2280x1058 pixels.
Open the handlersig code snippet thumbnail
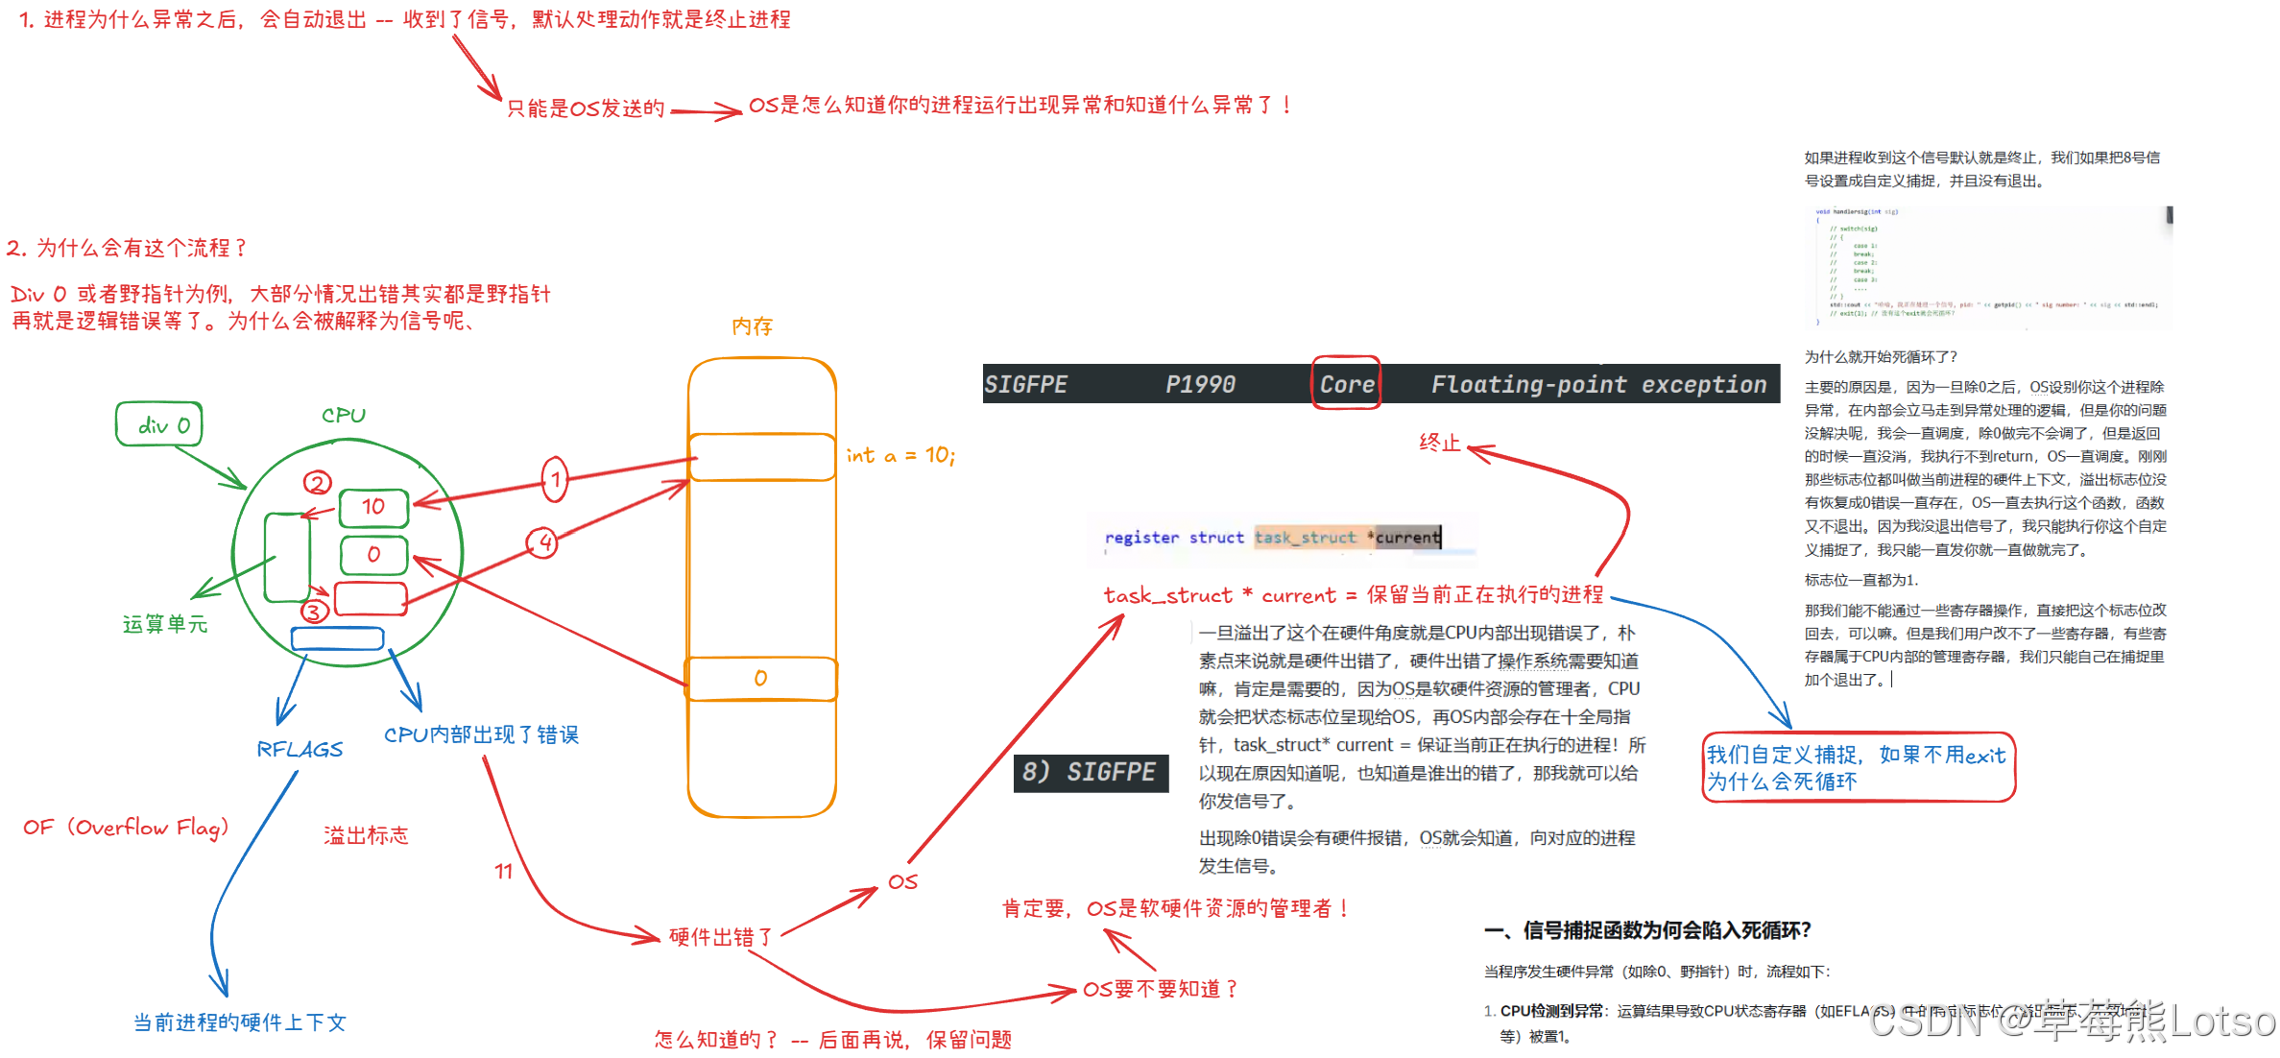click(1987, 267)
